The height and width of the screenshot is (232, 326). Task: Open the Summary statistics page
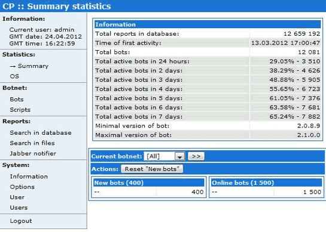(33, 66)
